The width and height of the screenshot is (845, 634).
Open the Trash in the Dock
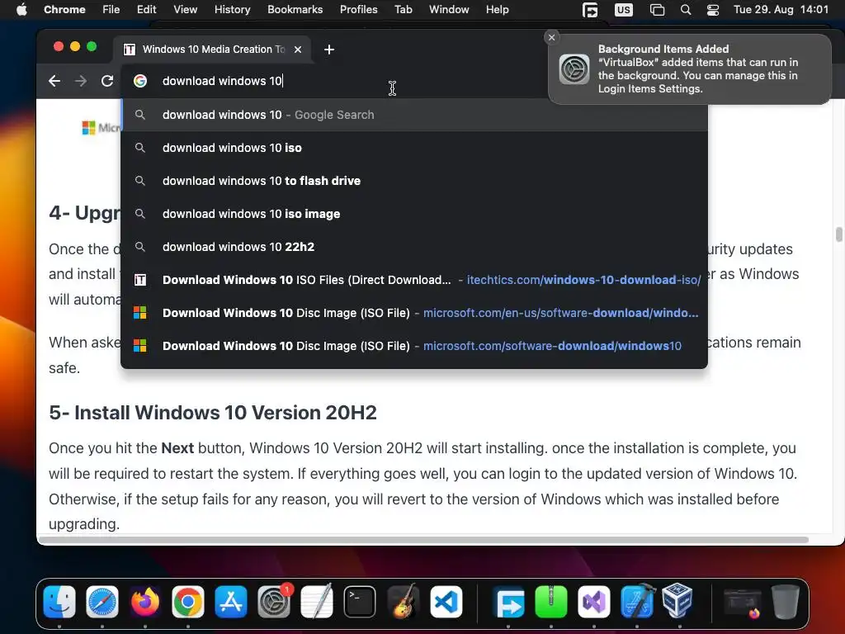786,601
